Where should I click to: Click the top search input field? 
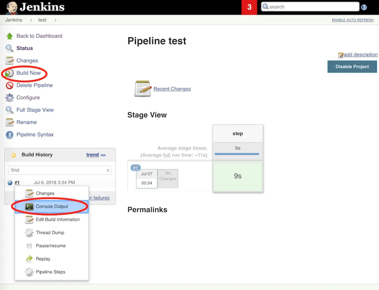(x=310, y=7)
